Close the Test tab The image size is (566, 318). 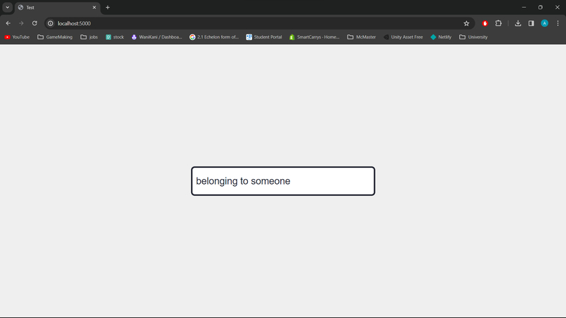(x=94, y=7)
